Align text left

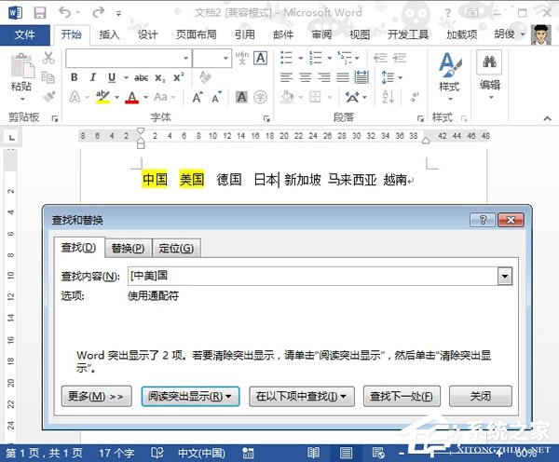coord(286,77)
